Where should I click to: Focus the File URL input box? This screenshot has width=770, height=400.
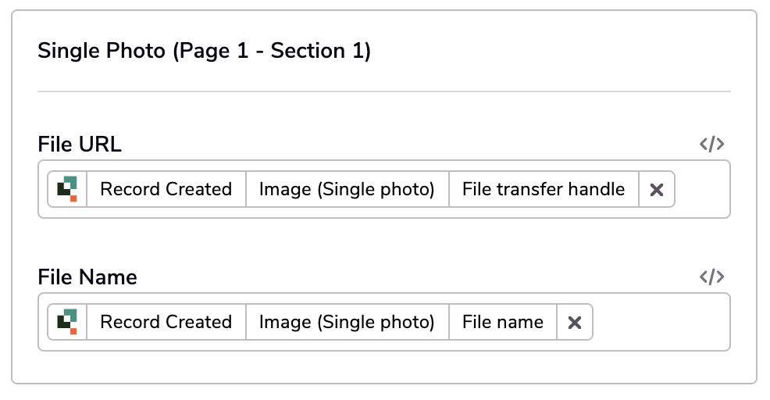(384, 189)
